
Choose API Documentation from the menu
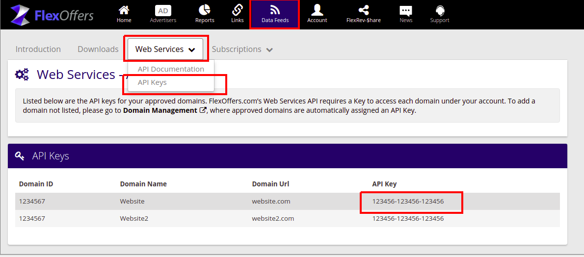[x=171, y=69]
